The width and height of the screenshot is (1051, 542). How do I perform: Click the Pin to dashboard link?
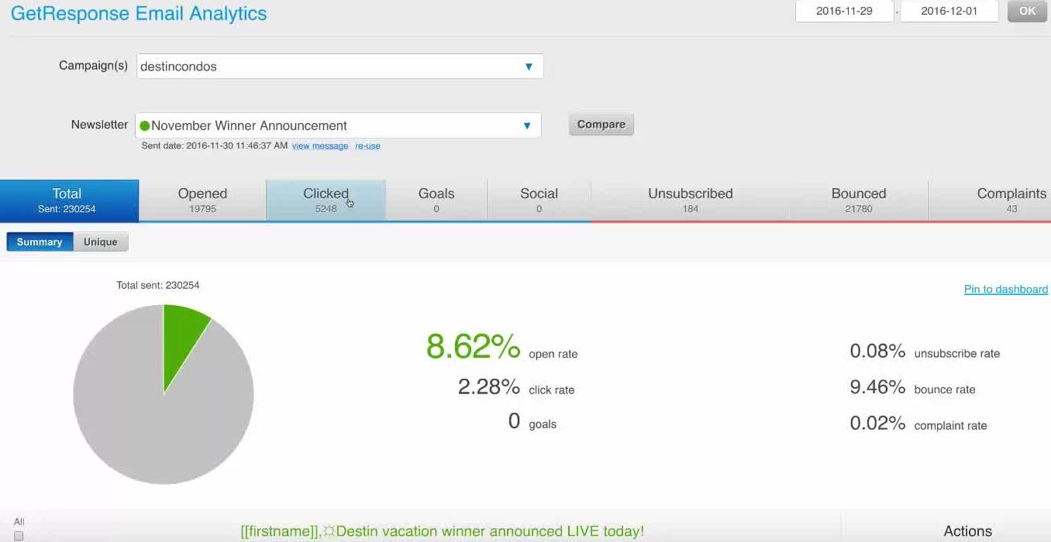click(x=1005, y=289)
